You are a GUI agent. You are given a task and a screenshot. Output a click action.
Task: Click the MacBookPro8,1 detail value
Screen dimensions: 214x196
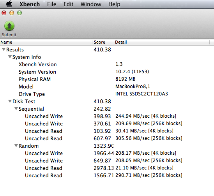coord(133,87)
